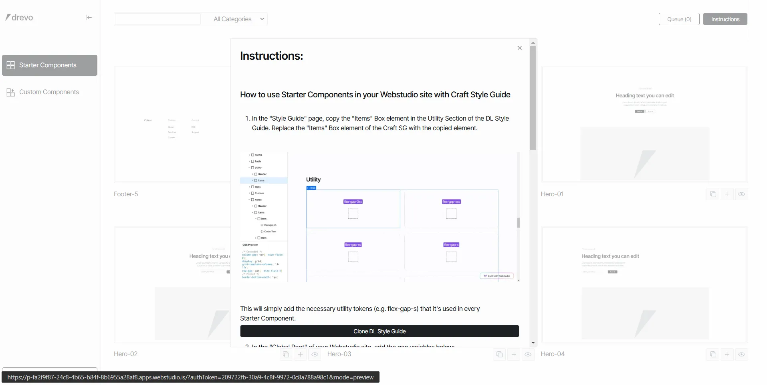Image resolution: width=767 pixels, height=385 pixels.
Task: Collapse the sidebar with the arrow icon
Action: [x=89, y=17]
